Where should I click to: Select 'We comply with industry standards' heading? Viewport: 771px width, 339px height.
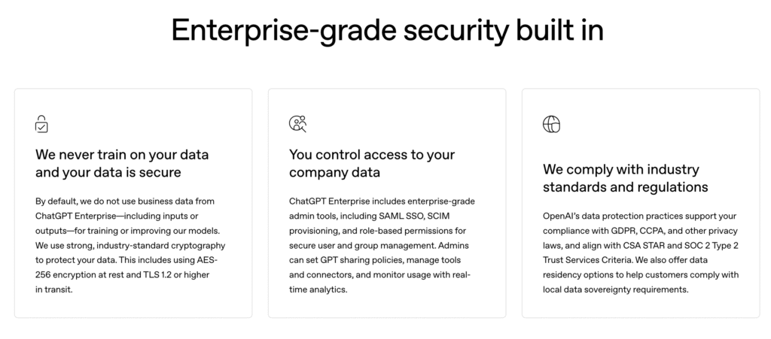(x=625, y=177)
